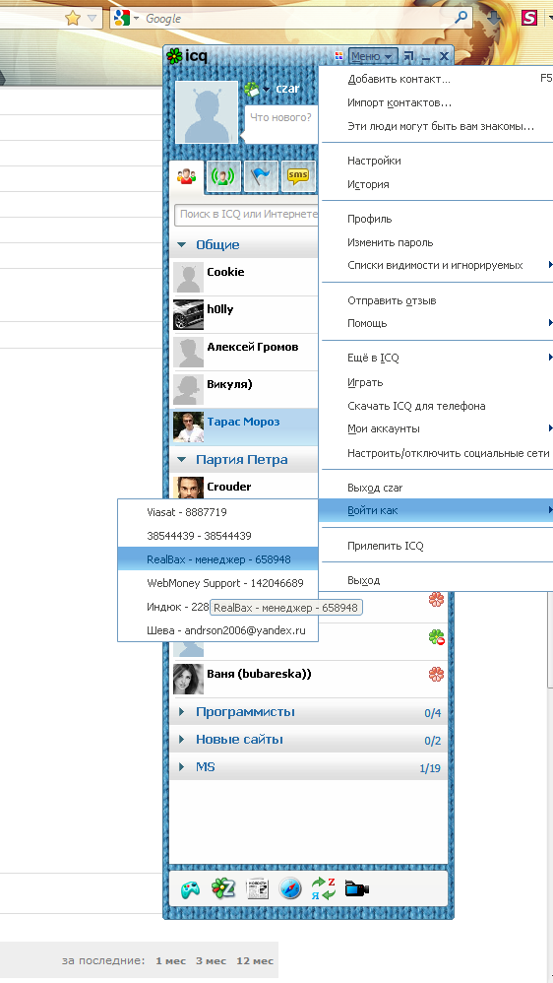Click the red flower status of Ваня (bubareska)
The image size is (553, 983).
coord(437,675)
